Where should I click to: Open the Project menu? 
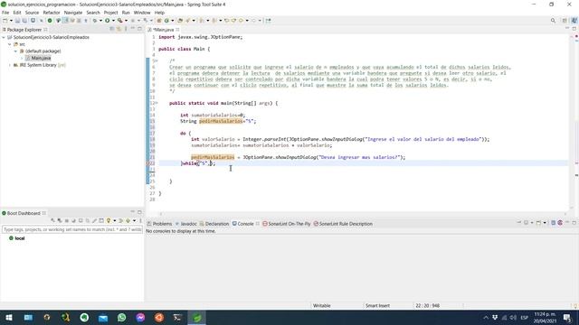coord(110,13)
